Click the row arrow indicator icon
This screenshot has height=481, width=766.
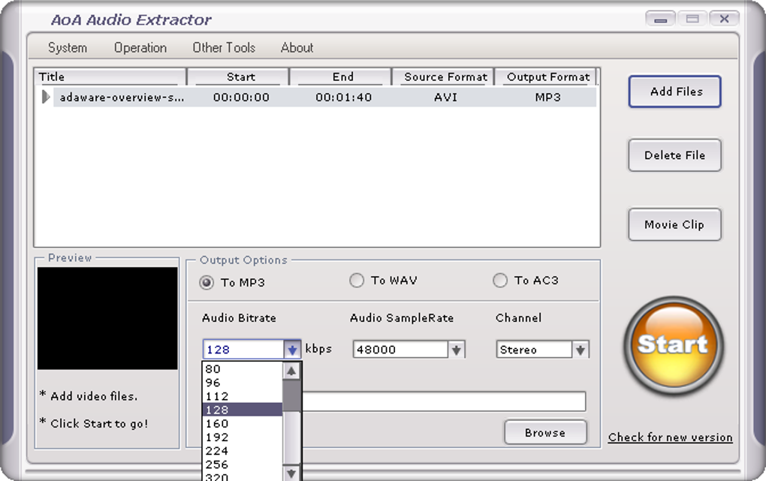point(45,97)
